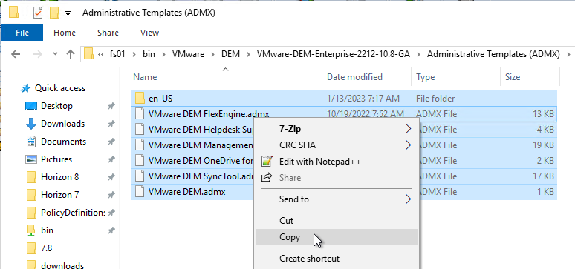This screenshot has height=269, width=575.
Task: Switch to the Home ribbon tab
Action: [x=65, y=33]
